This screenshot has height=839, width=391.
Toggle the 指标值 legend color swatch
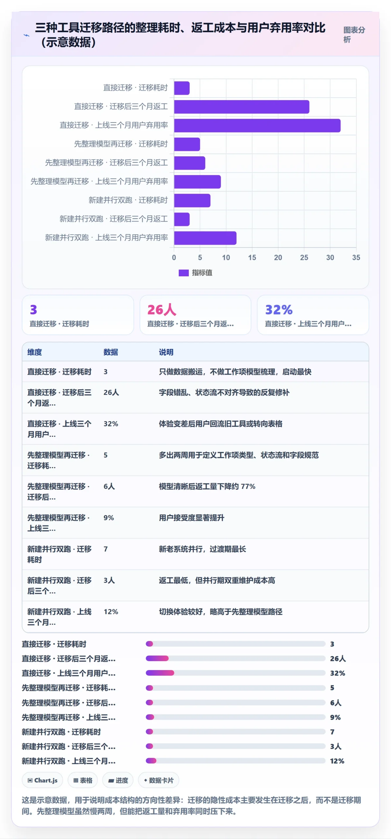click(184, 273)
